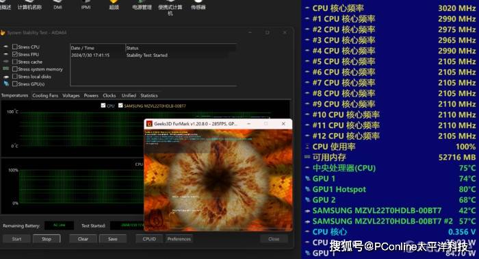Image resolution: width=479 pixels, height=259 pixels.
Task: Click the CPU 使用率 100% value
Action: (x=465, y=147)
